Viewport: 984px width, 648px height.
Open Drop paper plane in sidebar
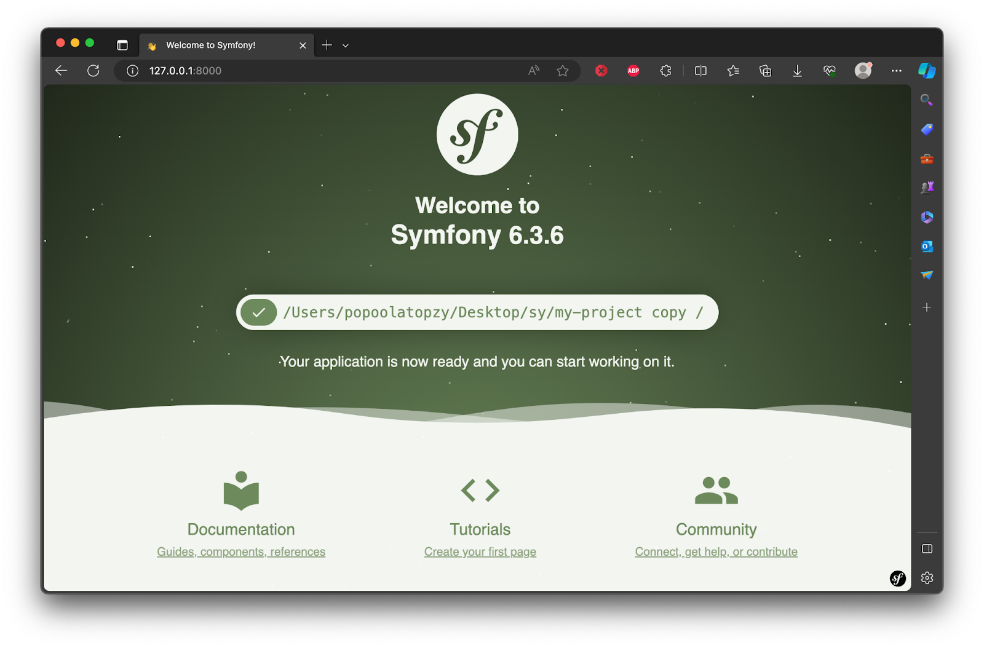click(927, 275)
